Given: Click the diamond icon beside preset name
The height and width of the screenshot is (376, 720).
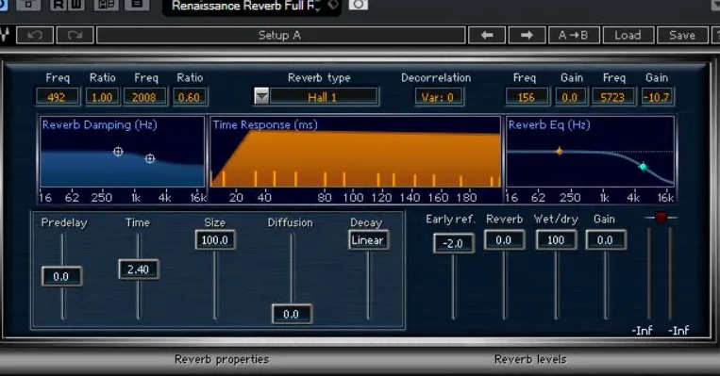Looking at the screenshot, I should click(333, 5).
